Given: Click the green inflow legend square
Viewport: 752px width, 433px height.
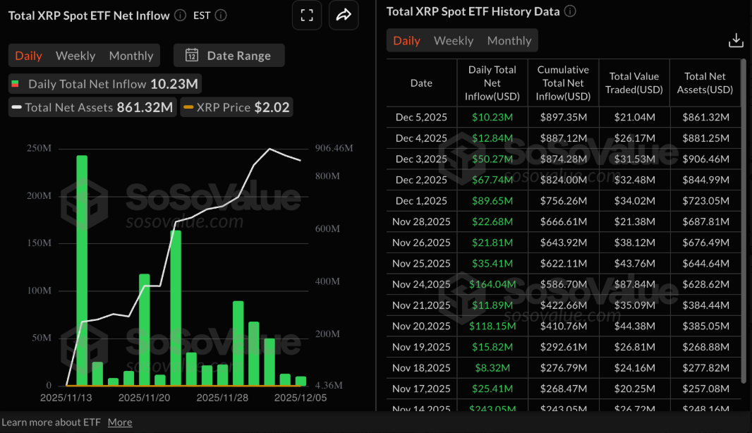Looking at the screenshot, I should click(x=16, y=83).
